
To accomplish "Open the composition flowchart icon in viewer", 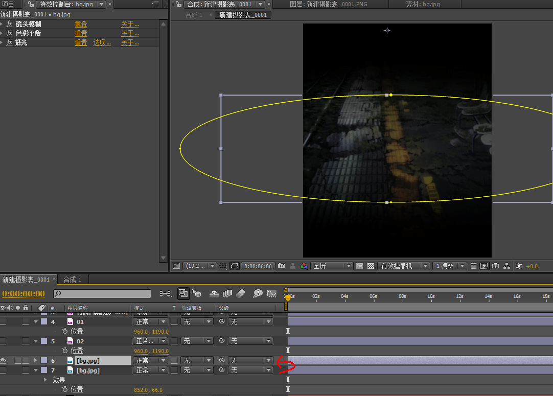I will (x=506, y=266).
